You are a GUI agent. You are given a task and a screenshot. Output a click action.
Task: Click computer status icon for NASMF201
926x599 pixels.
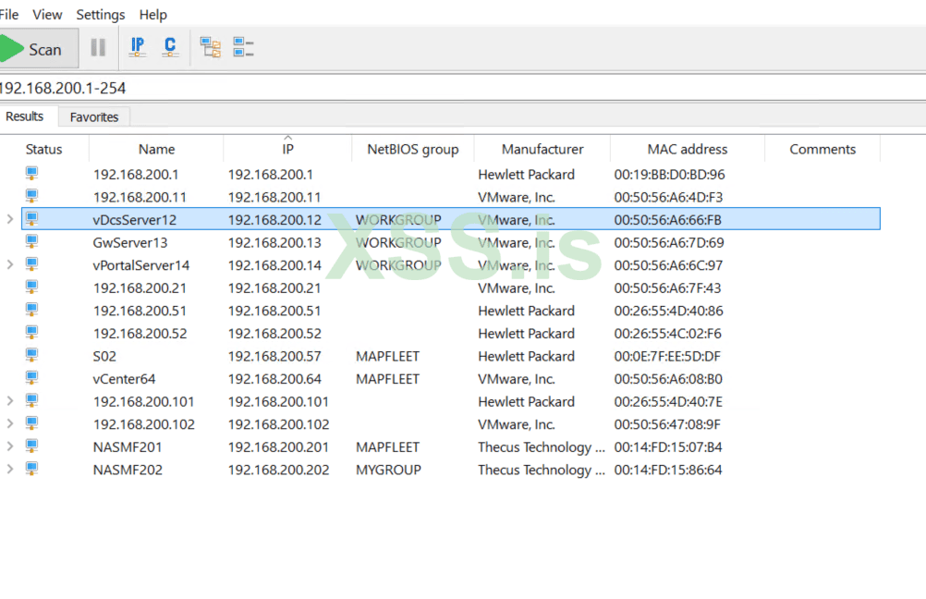click(x=32, y=446)
